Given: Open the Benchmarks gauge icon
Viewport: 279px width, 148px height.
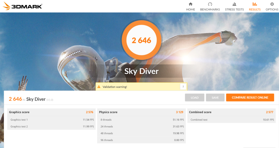Looking at the screenshot, I should pos(210,4).
